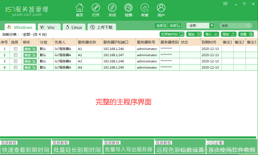Click the search magnifier icon
This screenshot has width=258, height=155.
(248, 25)
